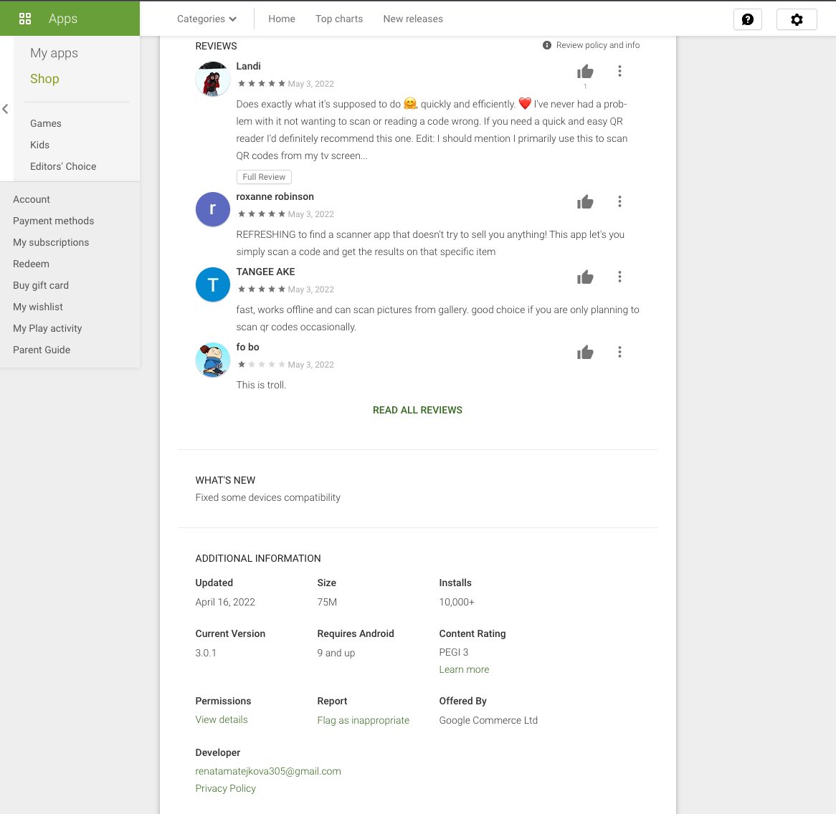Click fo bo's one-star rating

[x=262, y=365]
